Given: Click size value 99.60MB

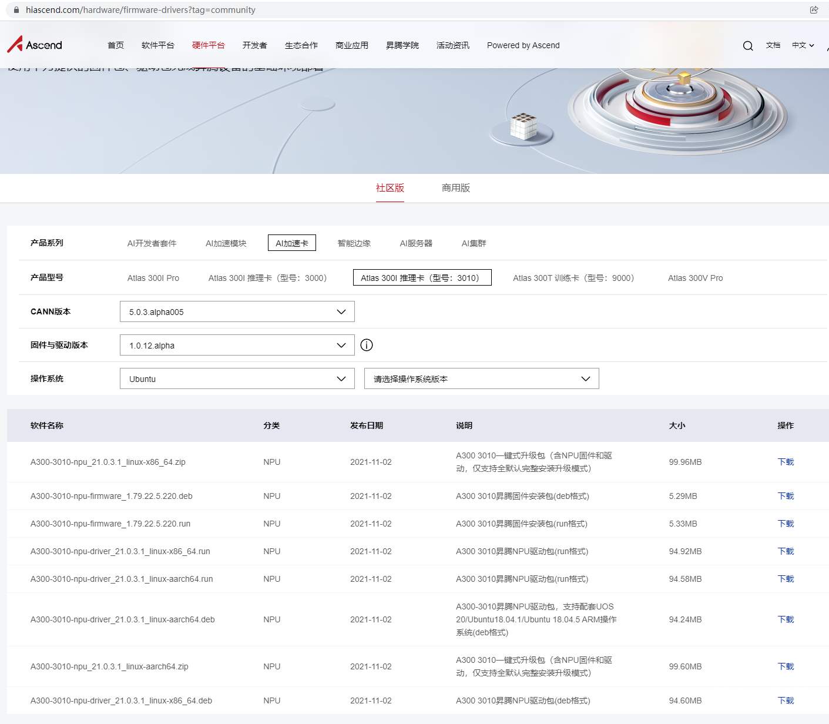Looking at the screenshot, I should coord(685,666).
